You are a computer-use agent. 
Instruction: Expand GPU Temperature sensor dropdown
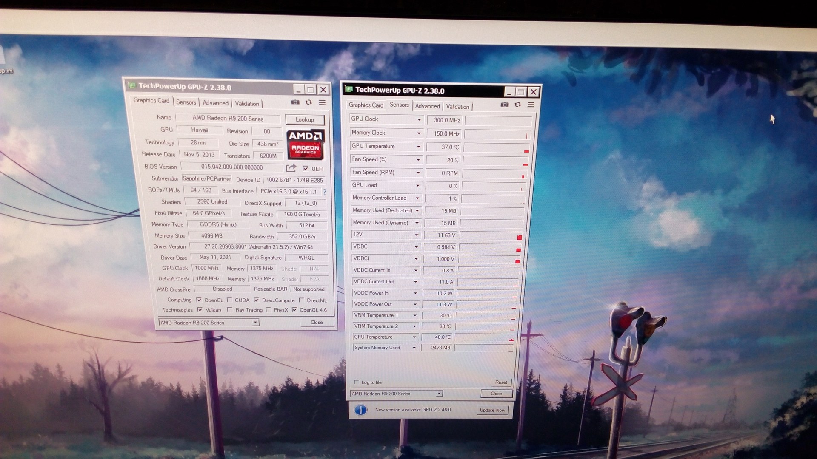[418, 147]
